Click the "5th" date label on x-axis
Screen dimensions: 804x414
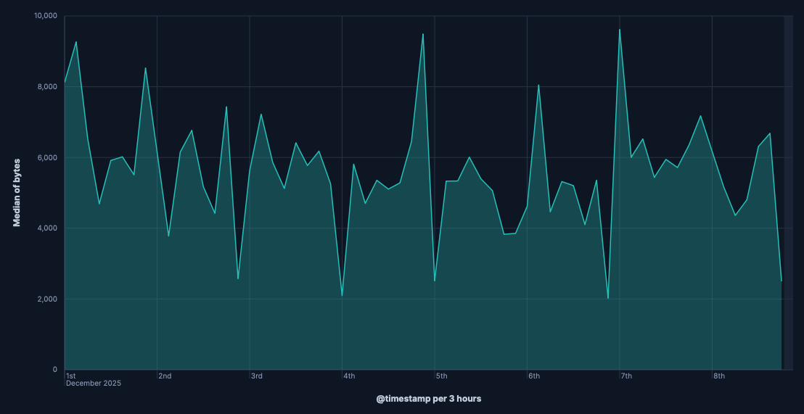[441, 376]
